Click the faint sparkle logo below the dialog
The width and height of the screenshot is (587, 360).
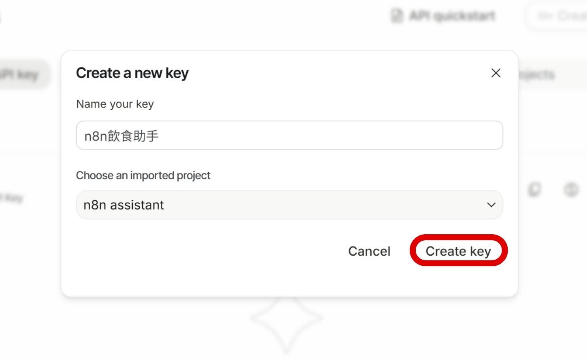(x=287, y=320)
